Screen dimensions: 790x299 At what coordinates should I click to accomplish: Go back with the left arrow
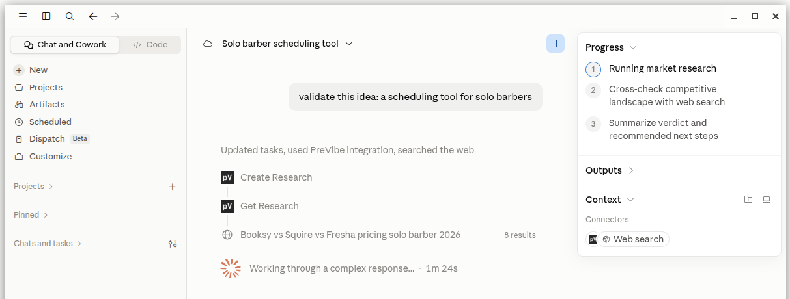(92, 16)
